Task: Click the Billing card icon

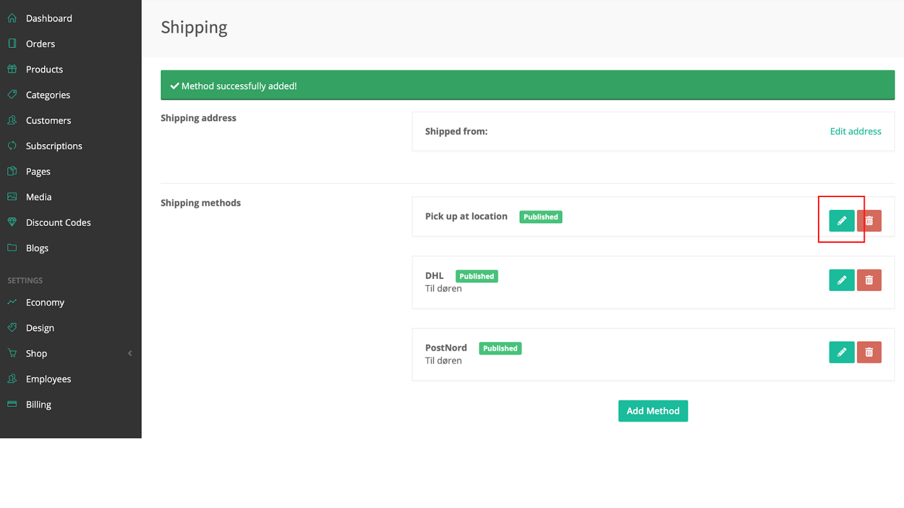Action: [x=12, y=404]
